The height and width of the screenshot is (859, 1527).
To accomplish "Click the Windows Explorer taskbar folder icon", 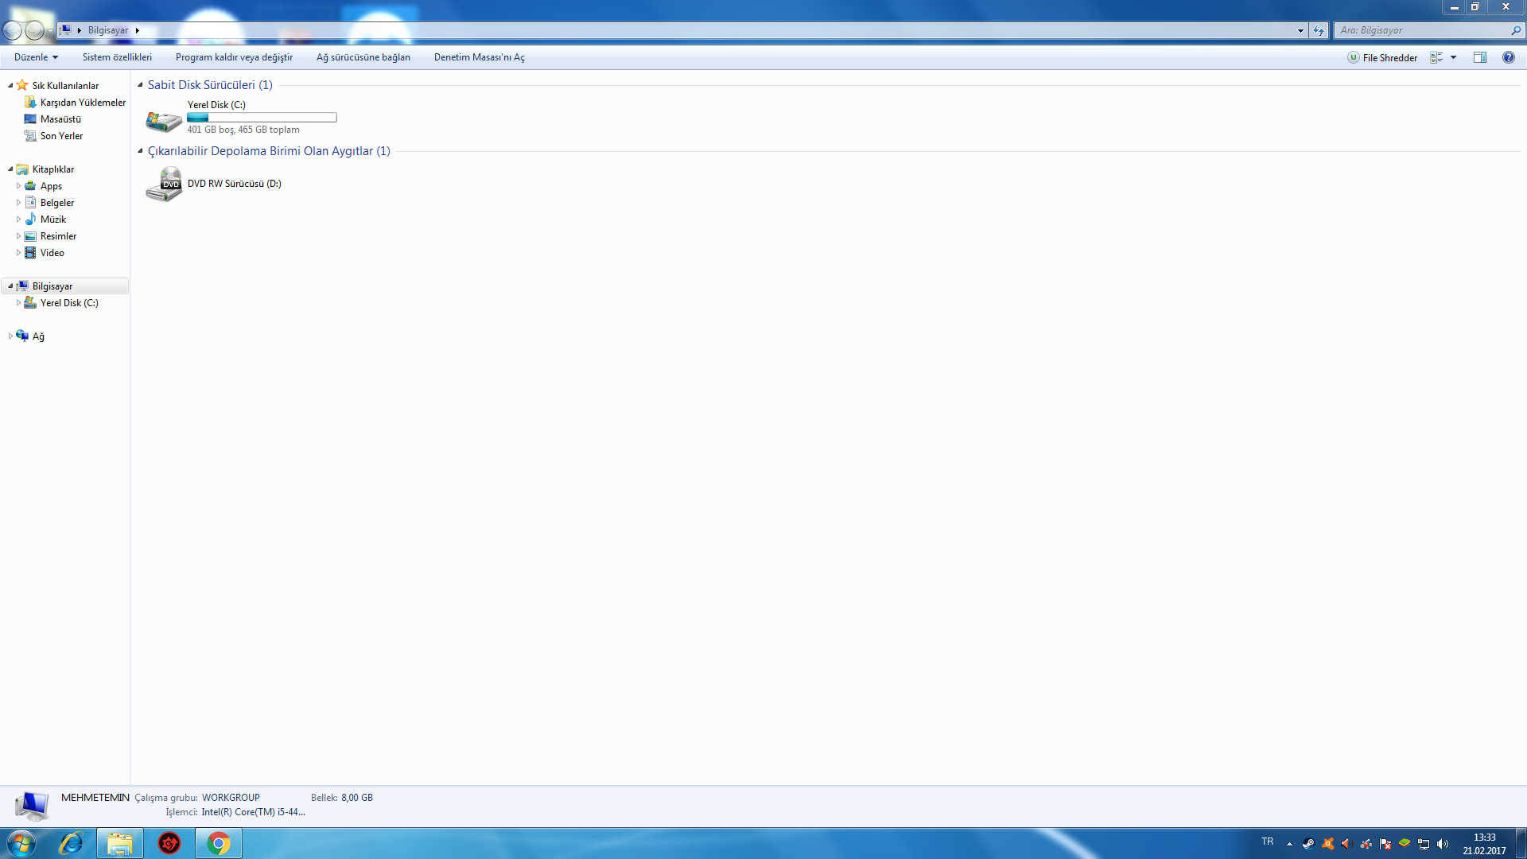I will 120,843.
